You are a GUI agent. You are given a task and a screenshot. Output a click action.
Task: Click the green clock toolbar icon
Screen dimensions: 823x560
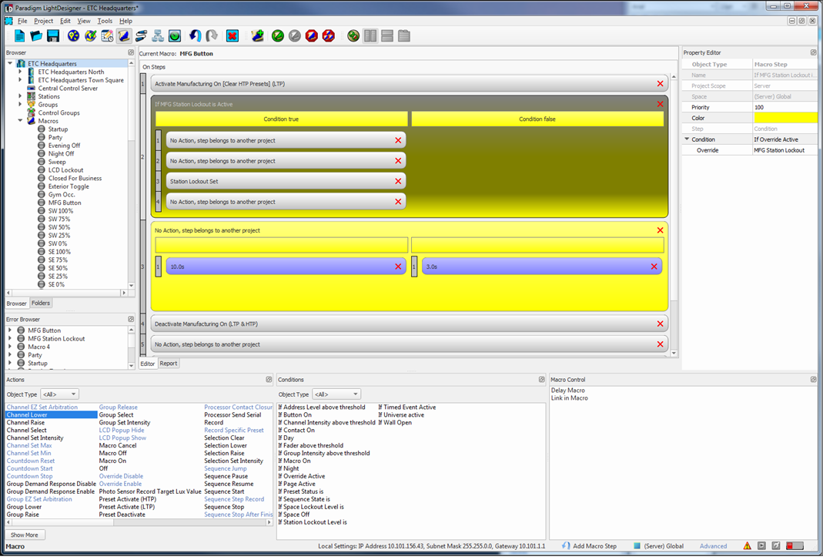(x=174, y=35)
